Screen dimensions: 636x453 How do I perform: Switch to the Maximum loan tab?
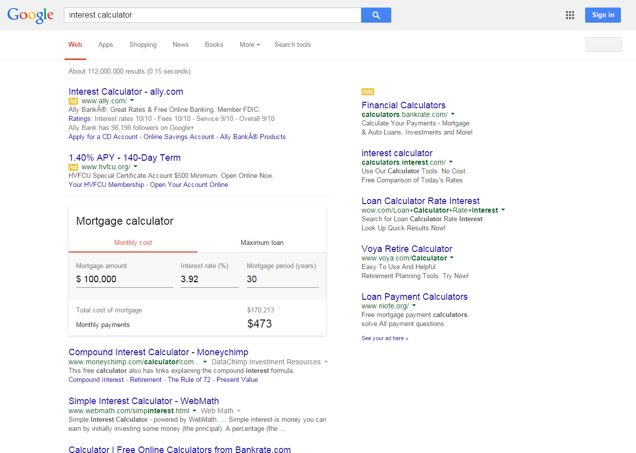click(262, 243)
